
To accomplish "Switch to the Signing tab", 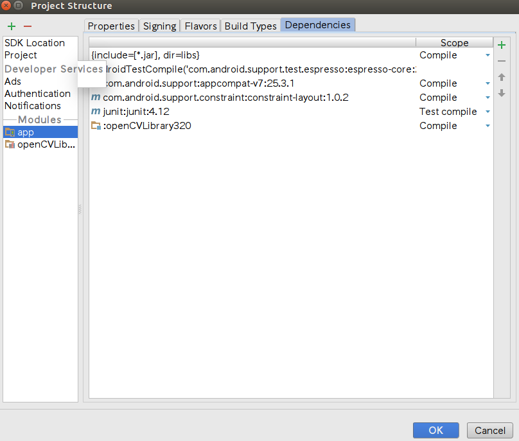I will 159,26.
